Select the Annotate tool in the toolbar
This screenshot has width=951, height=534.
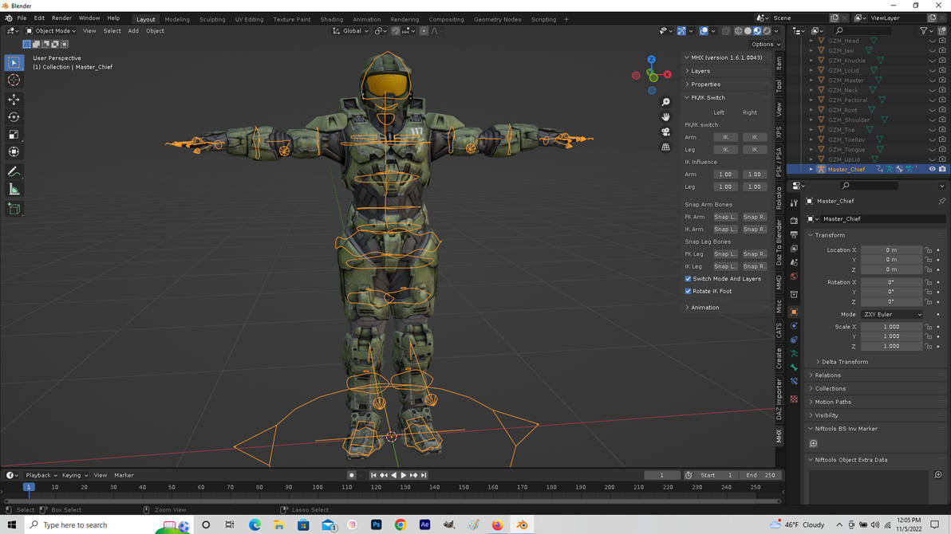point(14,171)
